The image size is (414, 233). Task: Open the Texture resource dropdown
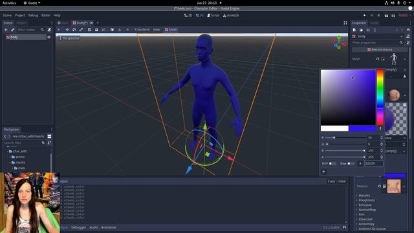click(x=404, y=186)
